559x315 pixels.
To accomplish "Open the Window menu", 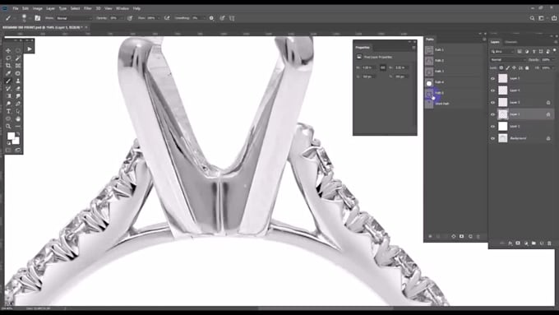I will [x=122, y=8].
